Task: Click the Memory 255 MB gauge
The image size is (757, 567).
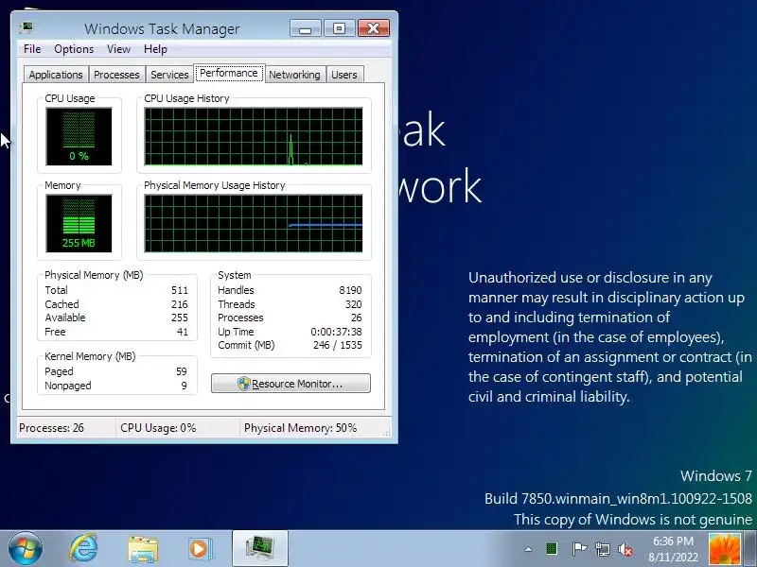Action: pyautogui.click(x=79, y=223)
